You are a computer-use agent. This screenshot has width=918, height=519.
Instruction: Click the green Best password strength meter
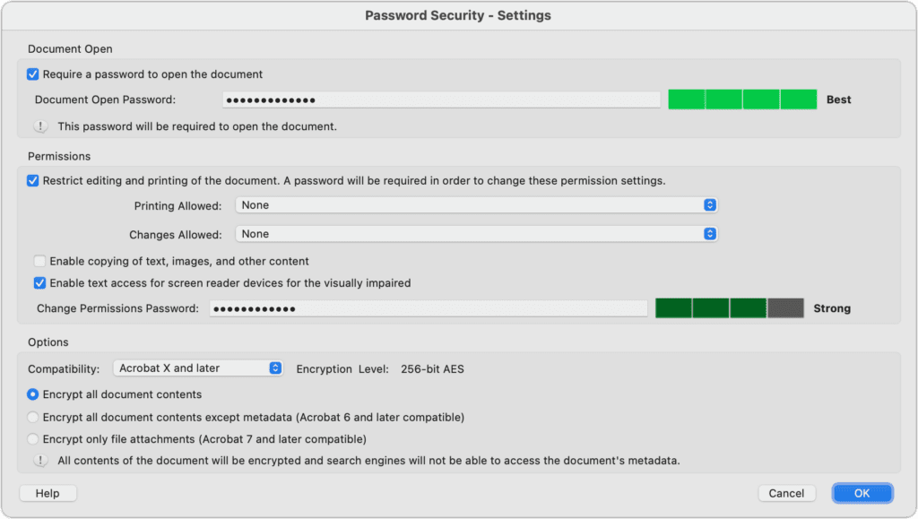(x=742, y=99)
